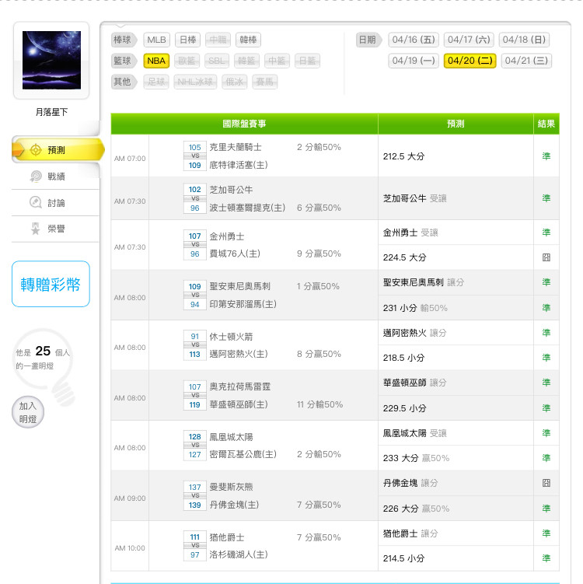Click the 加入明燈 button
This screenshot has height=584, width=583.
click(28, 412)
